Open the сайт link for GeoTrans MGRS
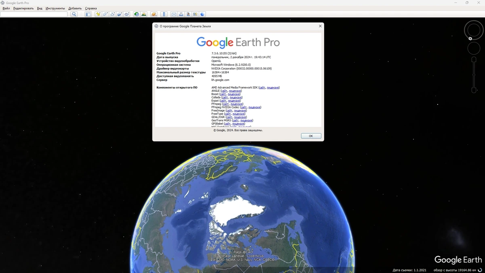 point(236,120)
